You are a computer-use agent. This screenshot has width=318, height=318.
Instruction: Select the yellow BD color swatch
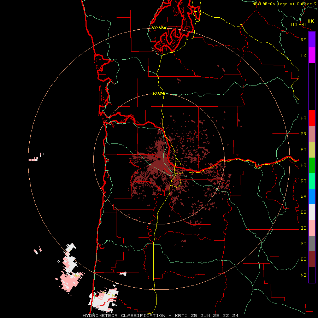[x=312, y=150]
